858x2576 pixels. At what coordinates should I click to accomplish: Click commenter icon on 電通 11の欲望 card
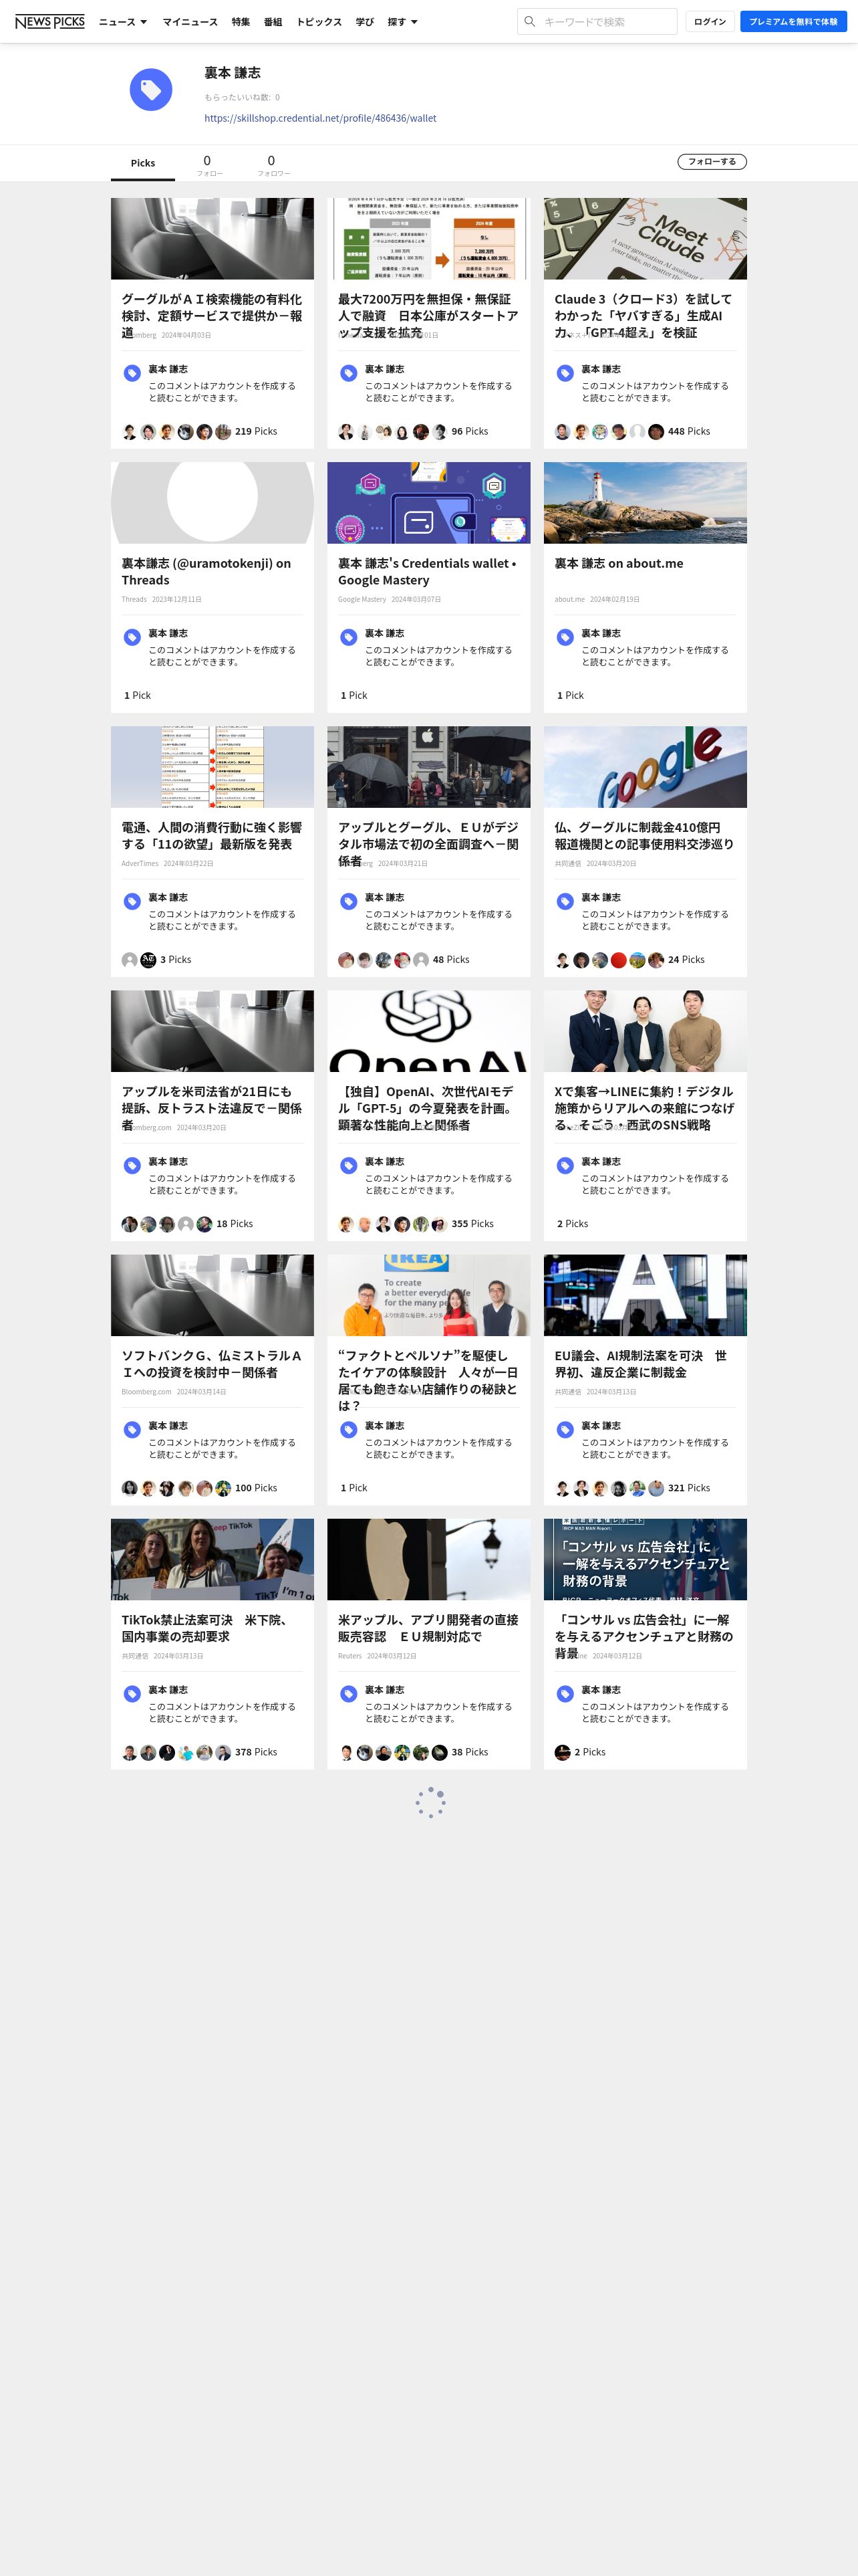[x=132, y=901]
